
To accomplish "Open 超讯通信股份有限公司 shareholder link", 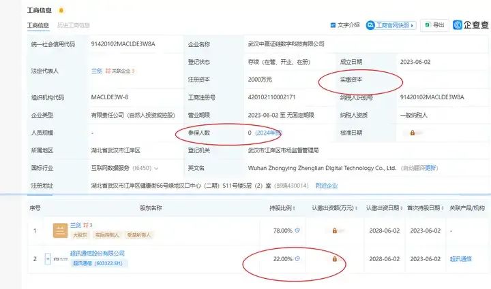I will (98, 253).
